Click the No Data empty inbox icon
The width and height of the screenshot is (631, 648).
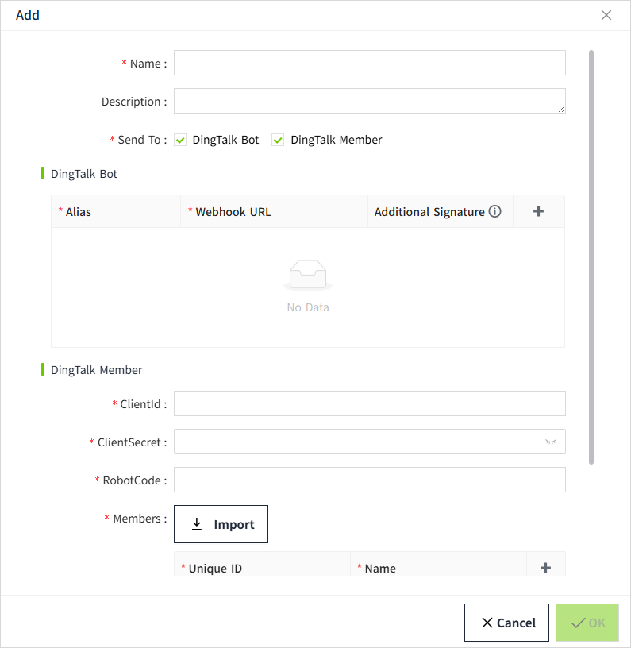tap(308, 275)
